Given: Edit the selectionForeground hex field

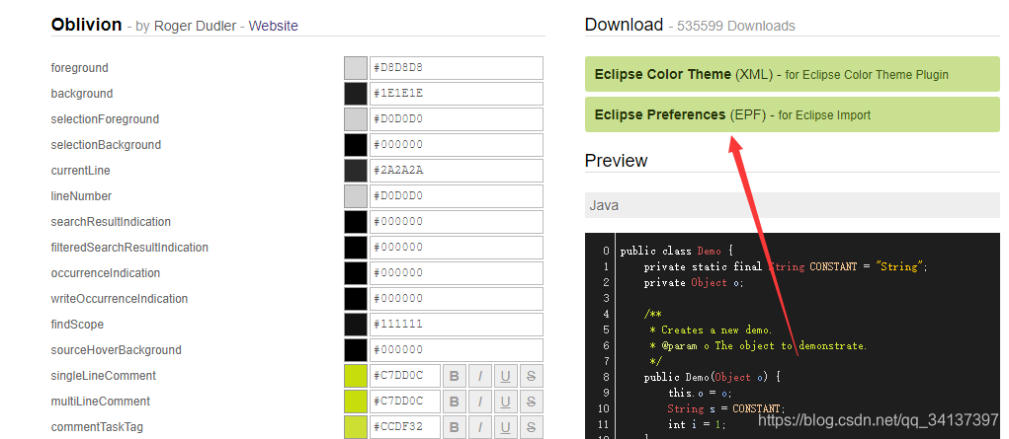Looking at the screenshot, I should tap(457, 119).
